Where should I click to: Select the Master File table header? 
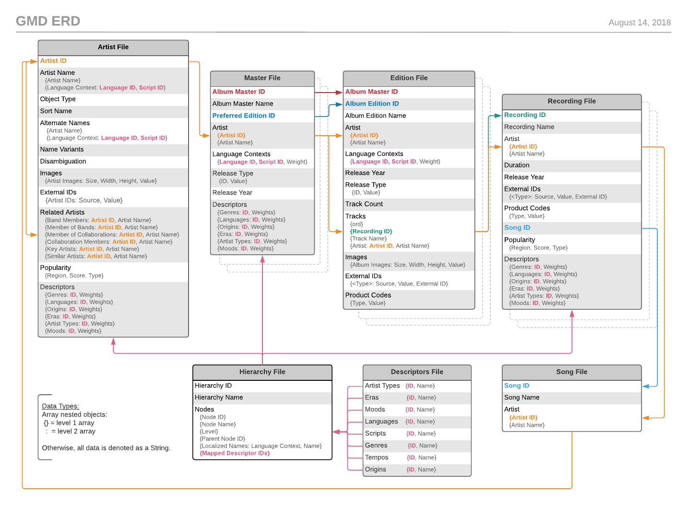[x=262, y=78]
